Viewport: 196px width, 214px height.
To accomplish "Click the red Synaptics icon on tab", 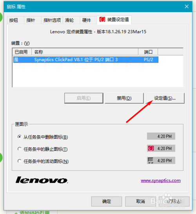I will [102, 20].
